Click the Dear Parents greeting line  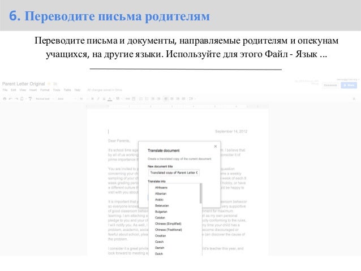[x=119, y=141]
